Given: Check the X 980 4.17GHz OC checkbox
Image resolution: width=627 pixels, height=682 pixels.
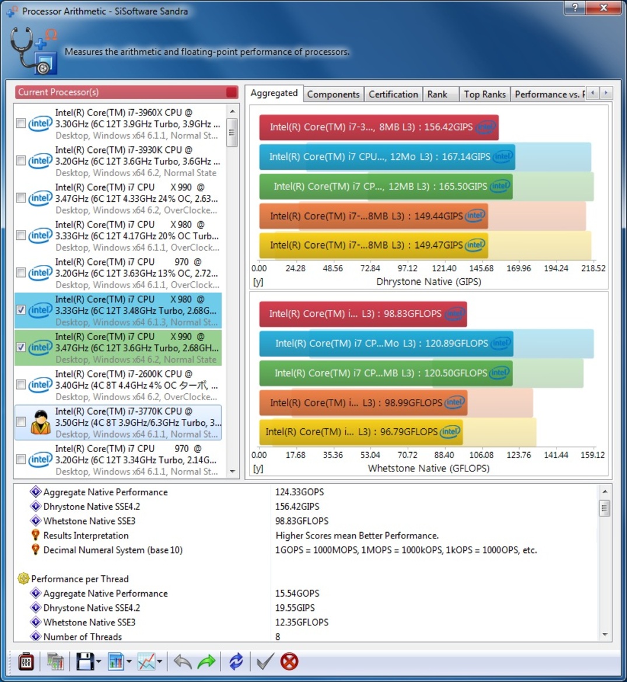Looking at the screenshot, I should (x=21, y=235).
